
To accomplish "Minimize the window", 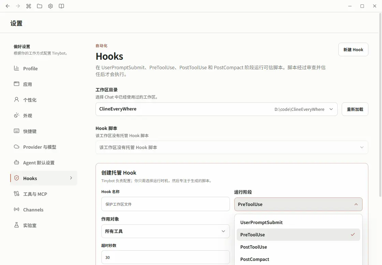I will tap(350, 6).
